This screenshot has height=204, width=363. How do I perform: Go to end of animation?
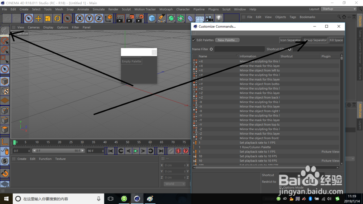[x=161, y=151]
